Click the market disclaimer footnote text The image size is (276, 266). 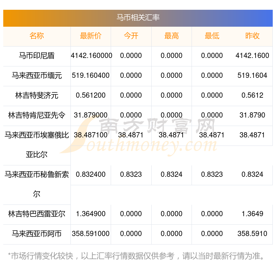(136, 256)
